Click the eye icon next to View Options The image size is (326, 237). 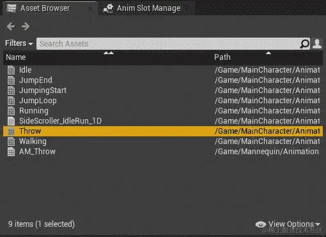(x=261, y=224)
